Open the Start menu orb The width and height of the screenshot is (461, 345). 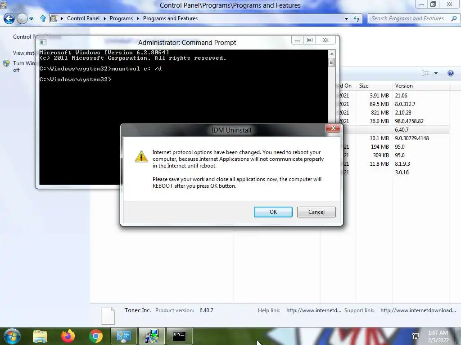11,336
